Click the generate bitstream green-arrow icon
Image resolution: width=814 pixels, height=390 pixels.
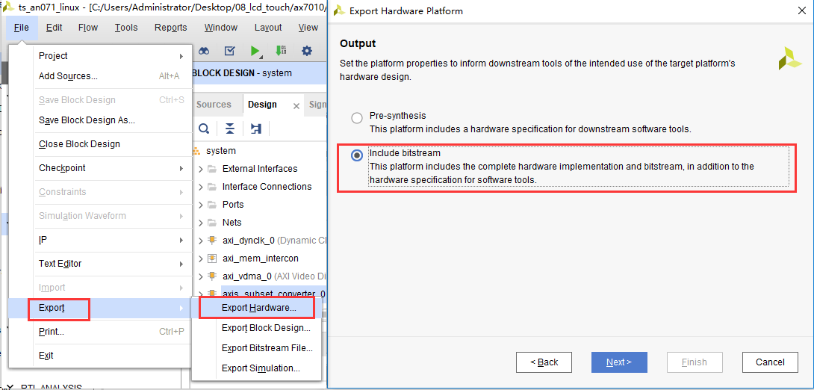pyautogui.click(x=281, y=50)
